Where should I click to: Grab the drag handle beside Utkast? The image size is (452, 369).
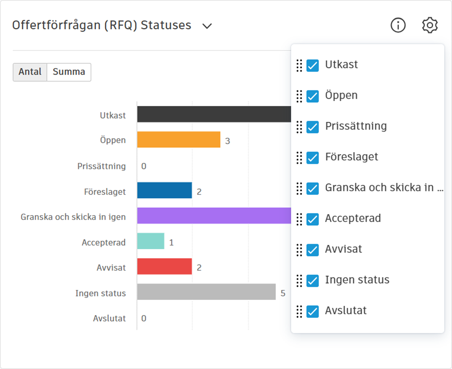(299, 65)
